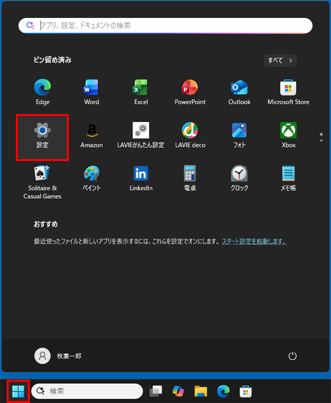Launch PowerPoint pinned app
Viewport: 331px width, 403px height.
click(190, 92)
